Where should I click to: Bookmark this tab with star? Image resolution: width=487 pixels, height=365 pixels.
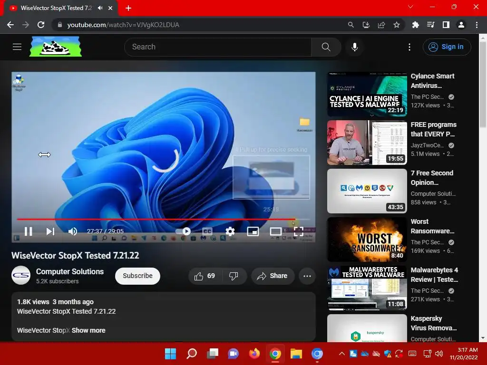[x=397, y=25]
